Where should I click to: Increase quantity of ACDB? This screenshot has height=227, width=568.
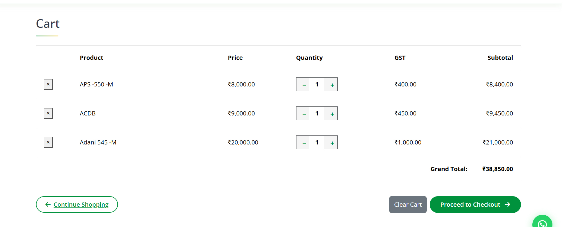pos(332,114)
